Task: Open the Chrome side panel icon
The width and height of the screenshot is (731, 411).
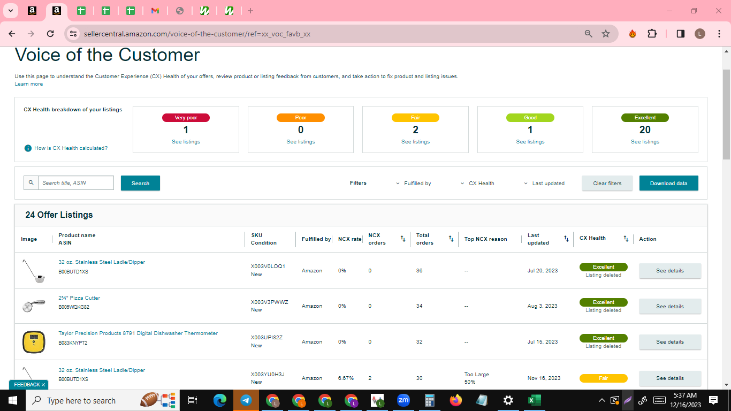Action: pos(681,34)
